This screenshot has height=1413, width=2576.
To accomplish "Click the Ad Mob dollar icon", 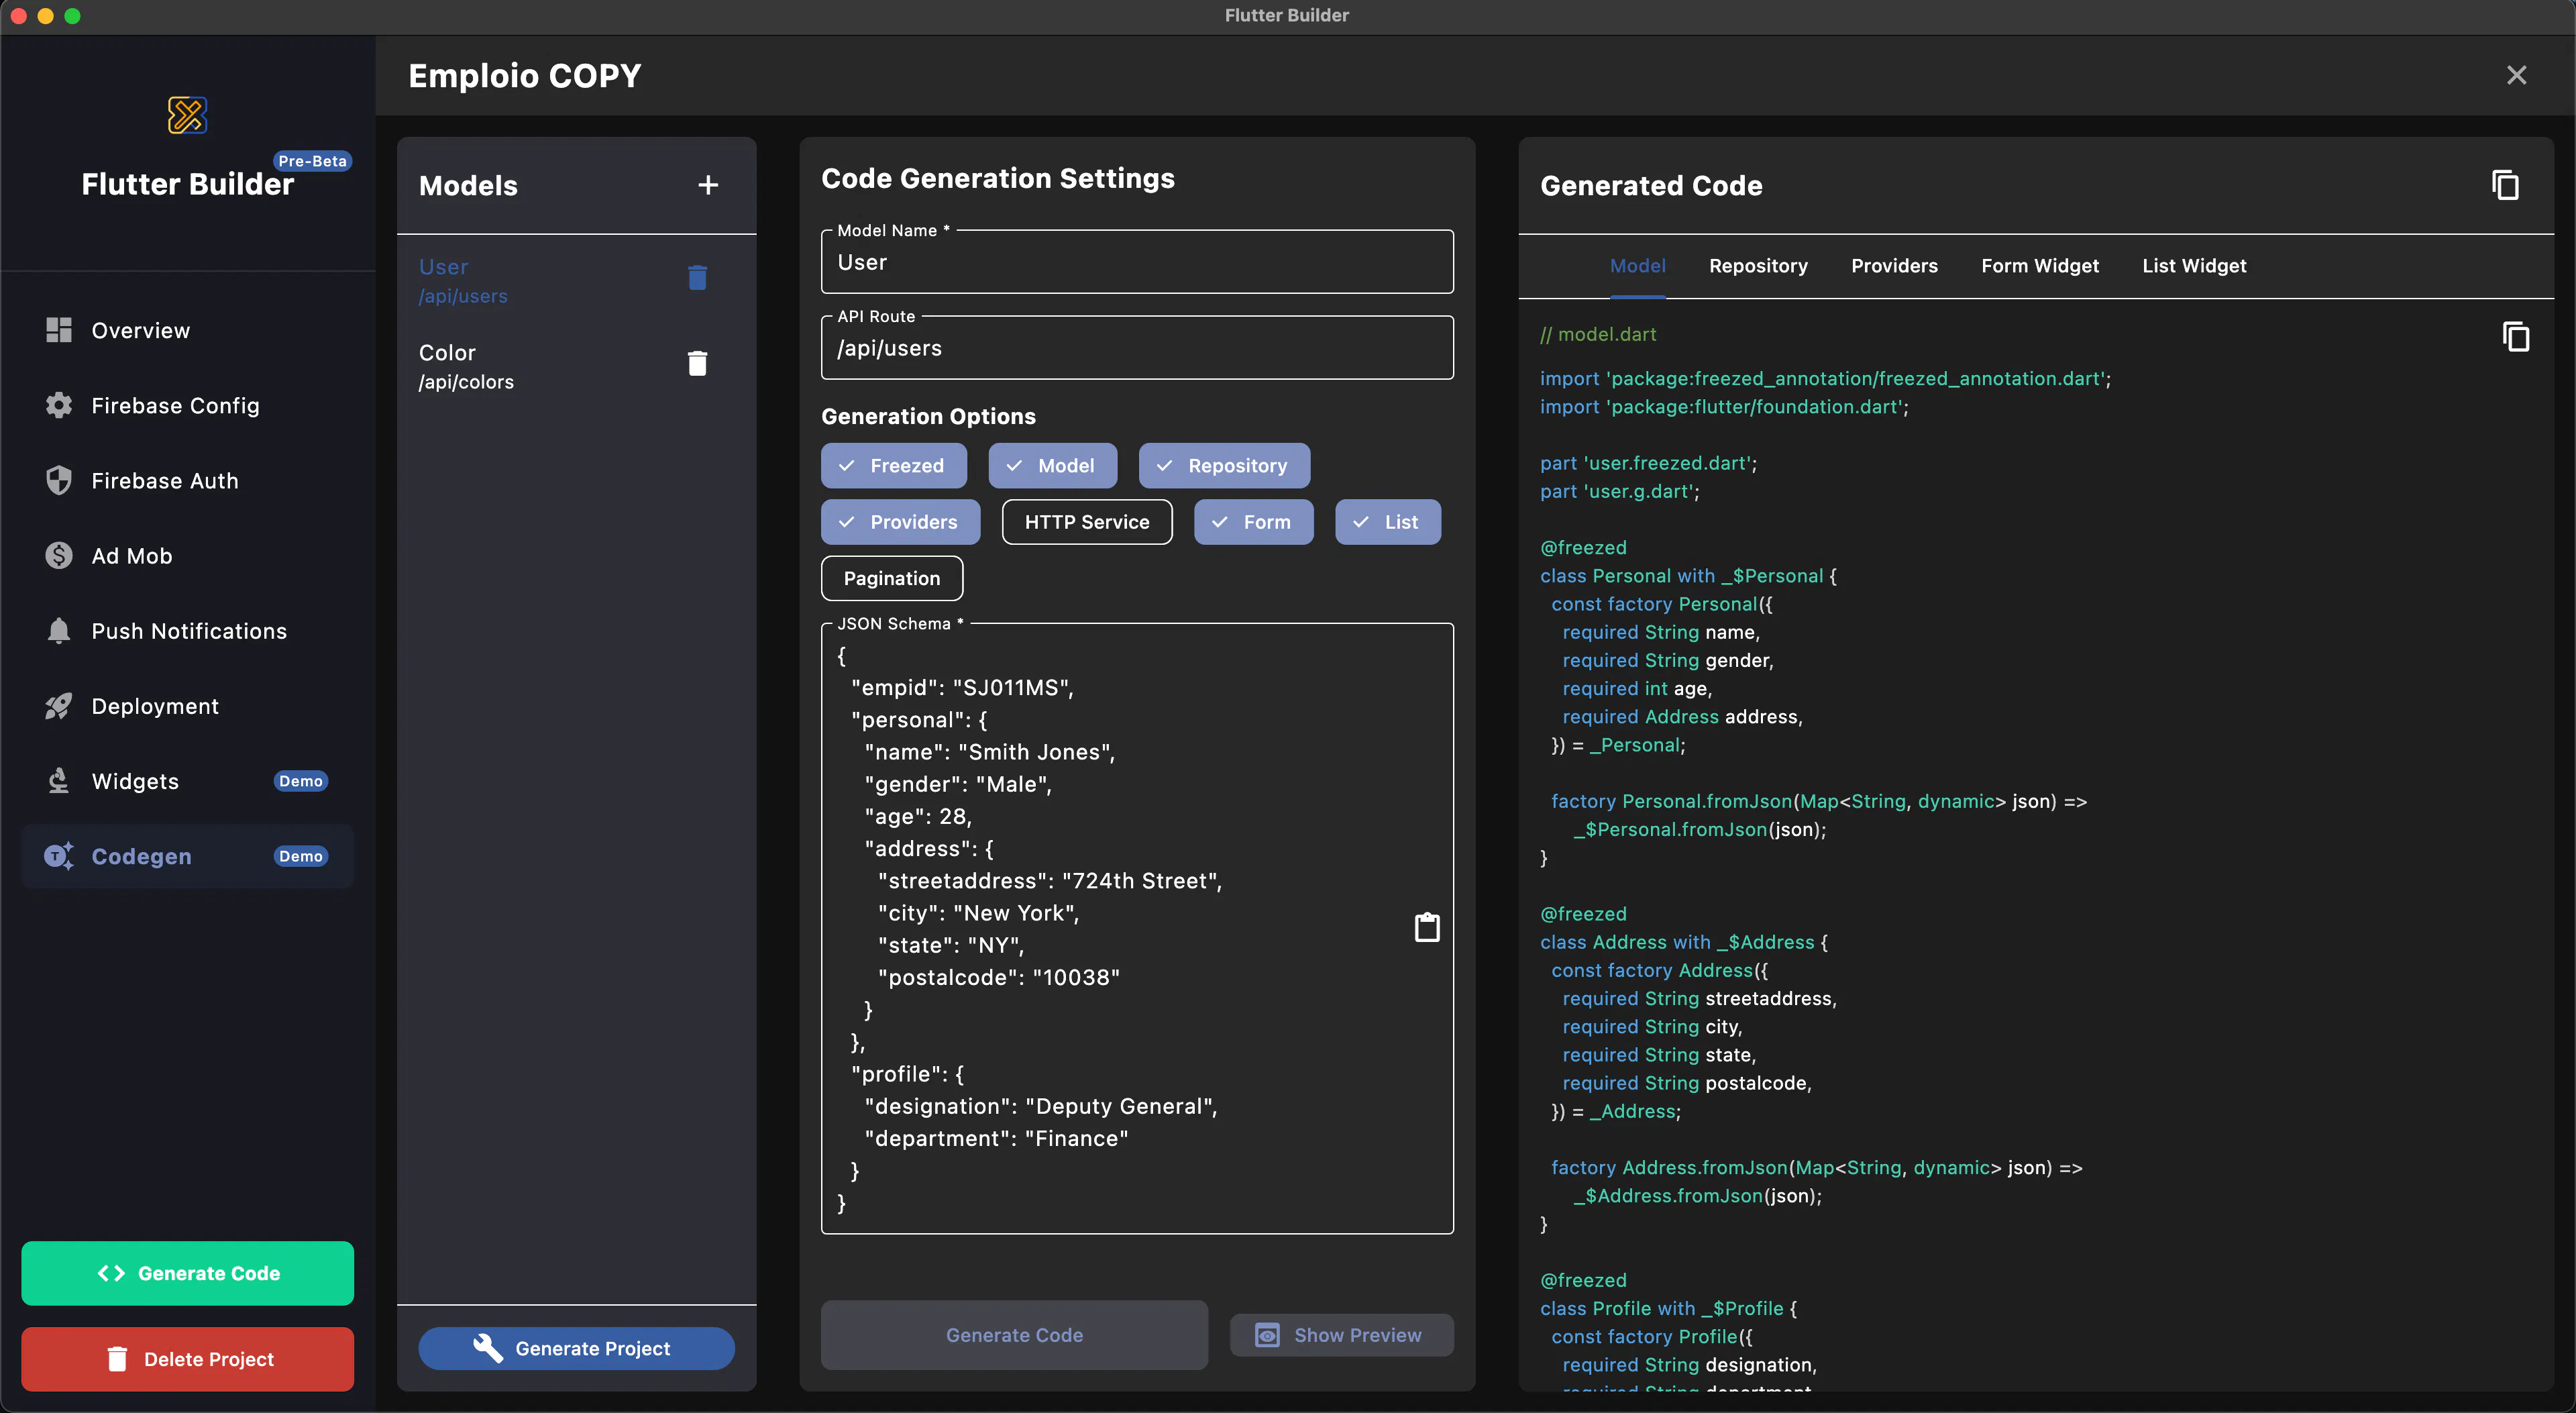I will pos(59,555).
